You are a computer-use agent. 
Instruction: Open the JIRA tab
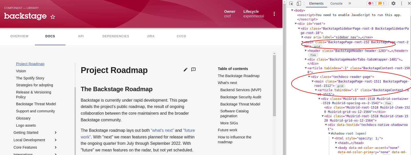click(151, 36)
